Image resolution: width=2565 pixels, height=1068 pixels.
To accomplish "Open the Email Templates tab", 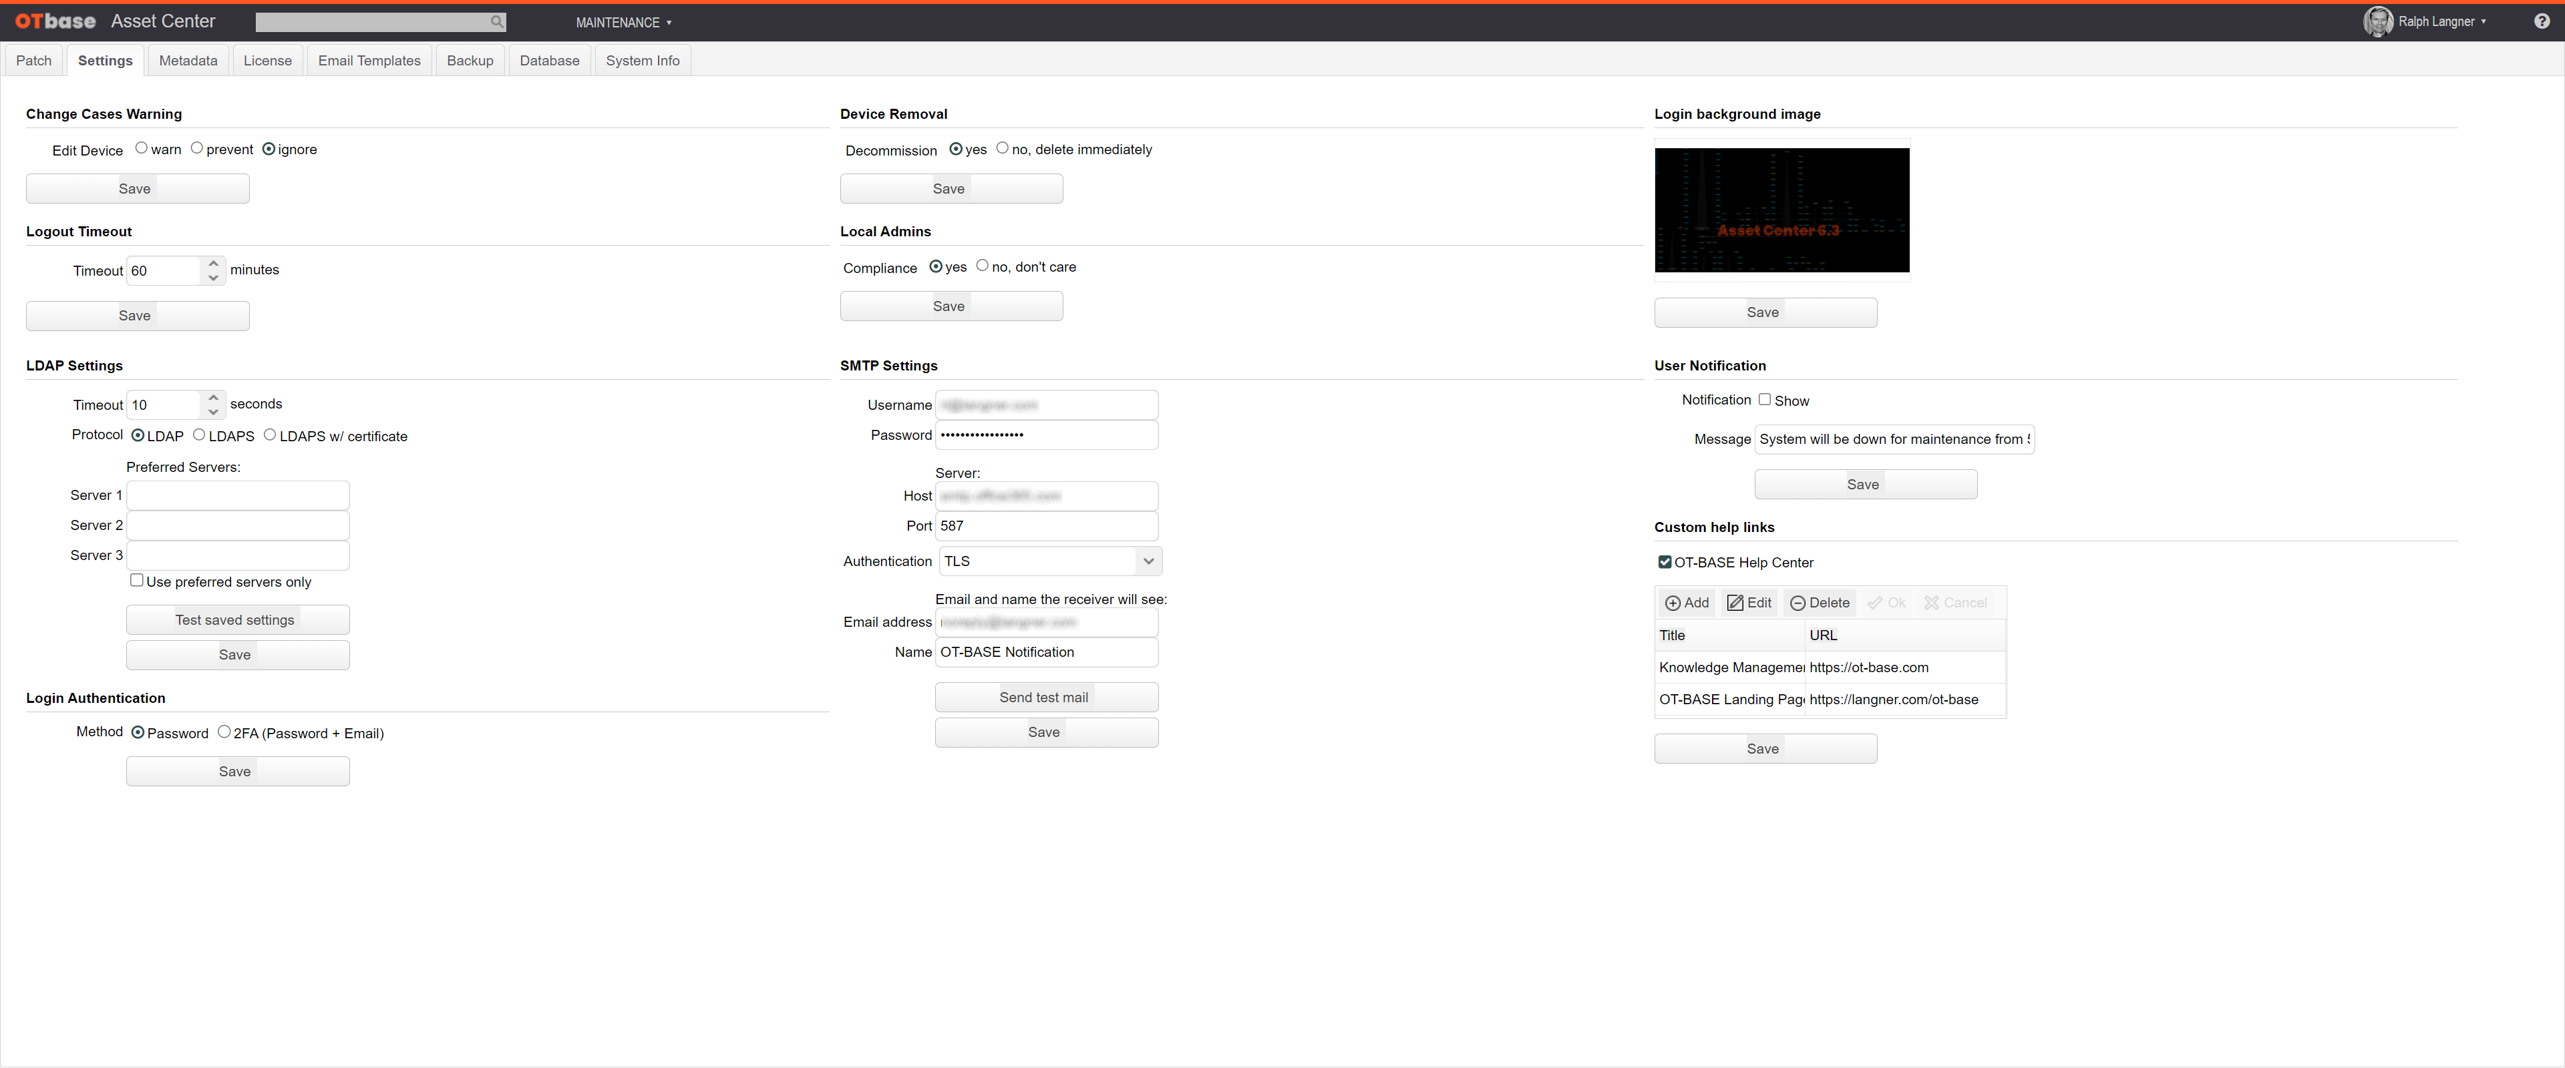I will pyautogui.click(x=369, y=61).
